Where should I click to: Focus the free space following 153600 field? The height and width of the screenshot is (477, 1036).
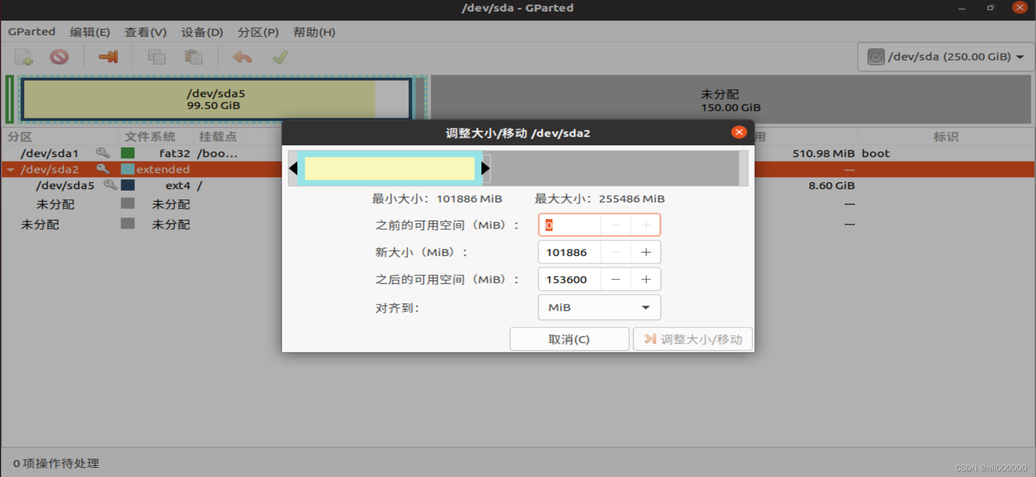pyautogui.click(x=570, y=279)
